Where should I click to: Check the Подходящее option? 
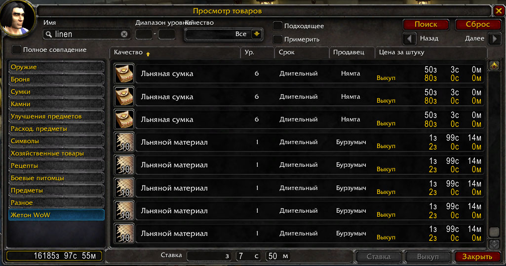[x=277, y=26]
